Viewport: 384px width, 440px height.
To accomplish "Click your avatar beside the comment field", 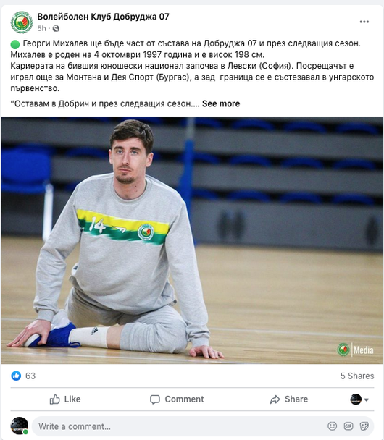I will pos(20,426).
